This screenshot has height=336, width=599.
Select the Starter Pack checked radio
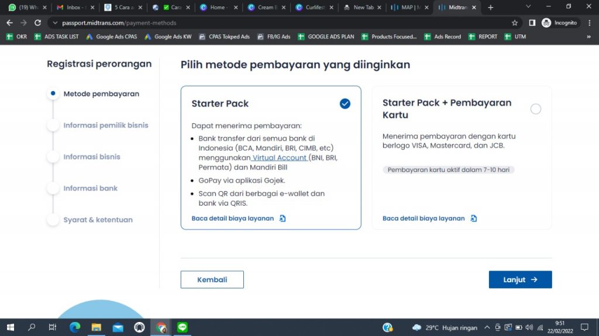point(345,103)
